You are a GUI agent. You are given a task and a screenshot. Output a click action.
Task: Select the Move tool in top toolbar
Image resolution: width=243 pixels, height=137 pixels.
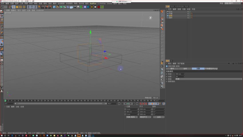click(13, 7)
